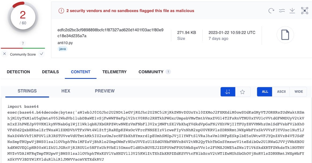
Task: Vote harmless with the checkmark icon
Action: coord(41,54)
